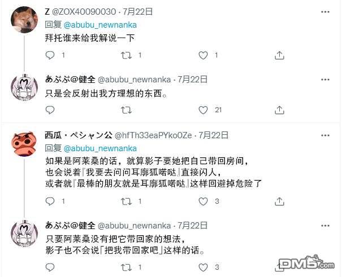Open 西瓜's red cartoon avatar
Screen dimensions: 342x277
click(24, 144)
